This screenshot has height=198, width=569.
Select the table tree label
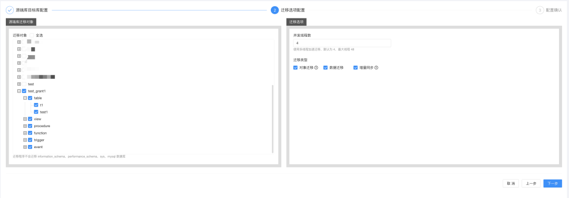pos(38,98)
